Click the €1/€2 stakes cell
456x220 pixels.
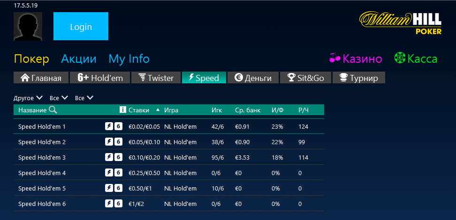click(137, 204)
